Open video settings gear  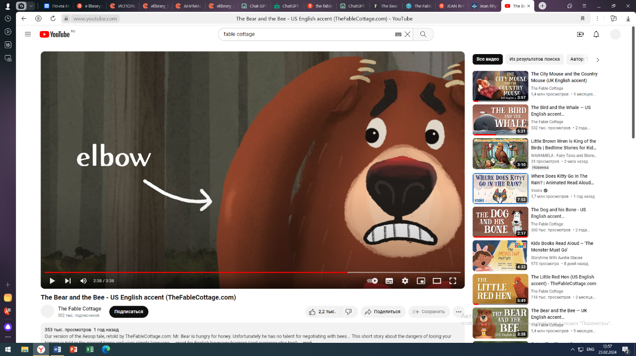pyautogui.click(x=405, y=281)
